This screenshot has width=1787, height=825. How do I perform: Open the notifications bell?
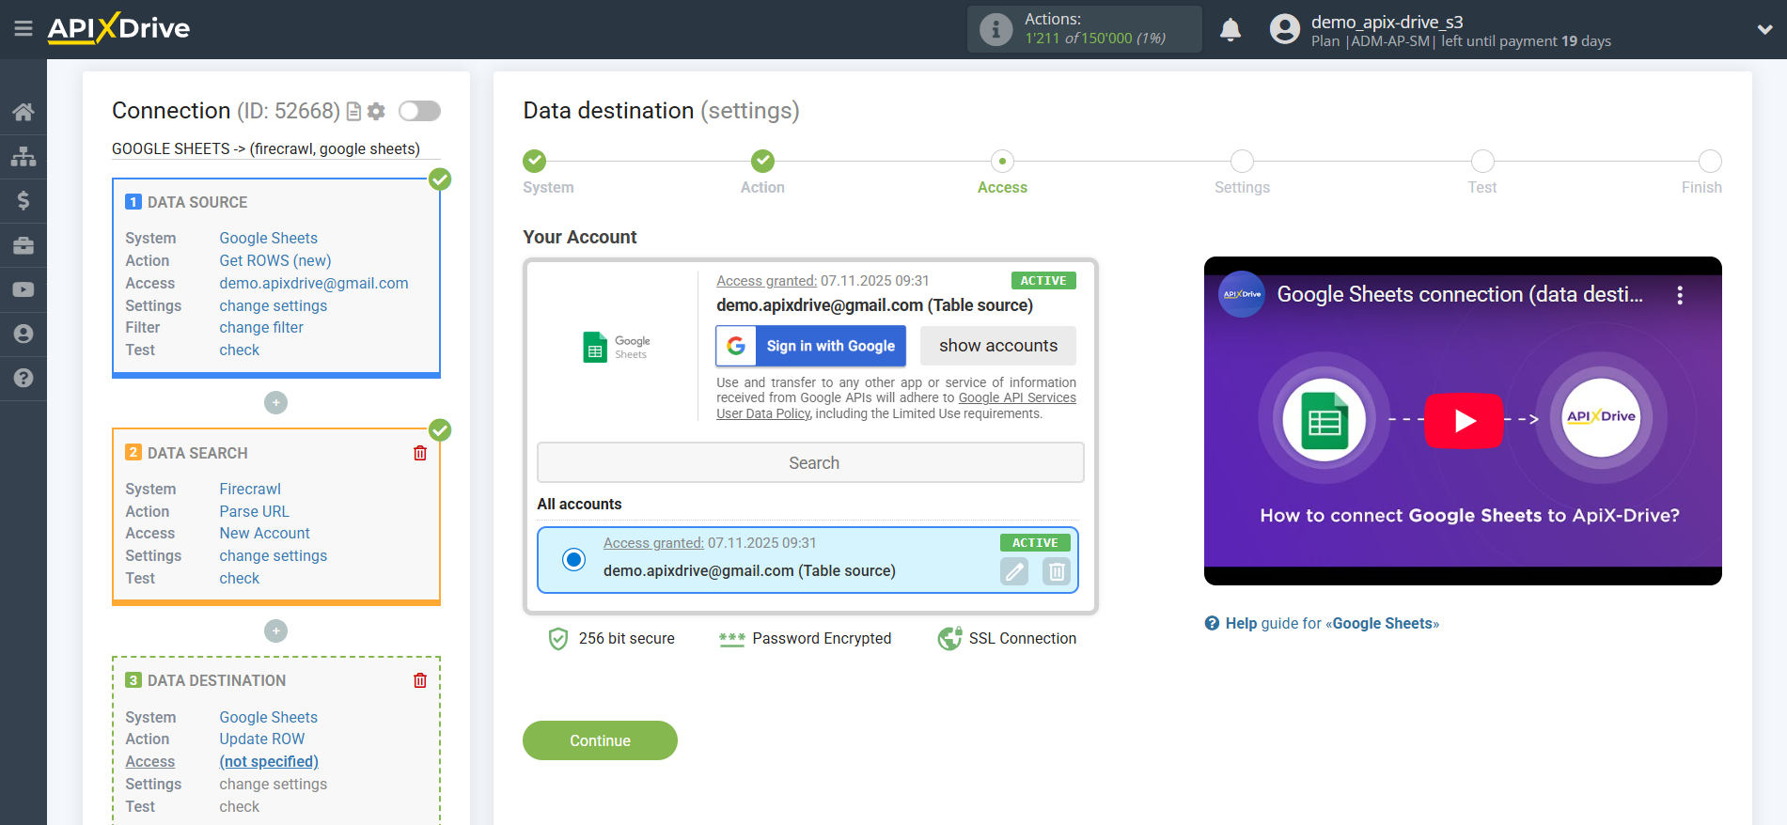1231,29
